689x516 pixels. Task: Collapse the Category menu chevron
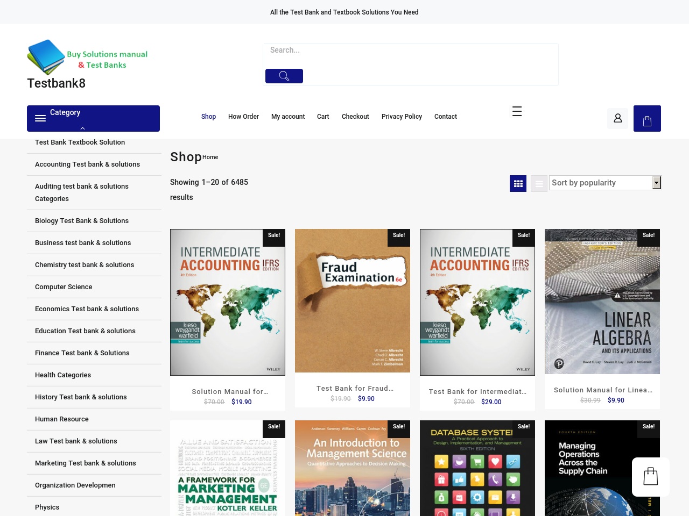tap(82, 128)
